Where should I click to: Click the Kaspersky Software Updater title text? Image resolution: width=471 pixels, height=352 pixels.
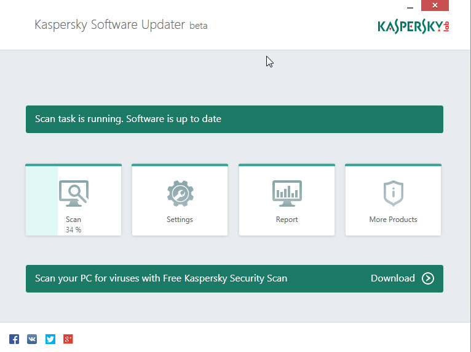(121, 25)
